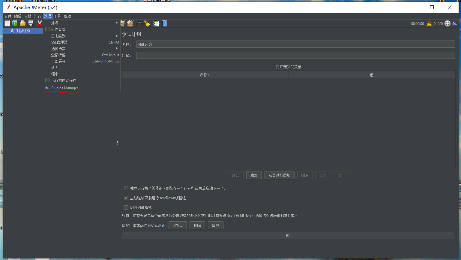Select SSL管理器 menu entry
Image resolution: width=461 pixels, height=260 pixels.
pyautogui.click(x=82, y=42)
